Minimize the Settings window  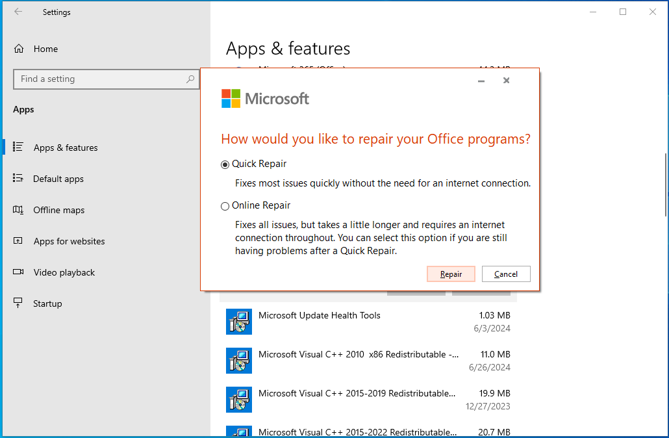593,12
